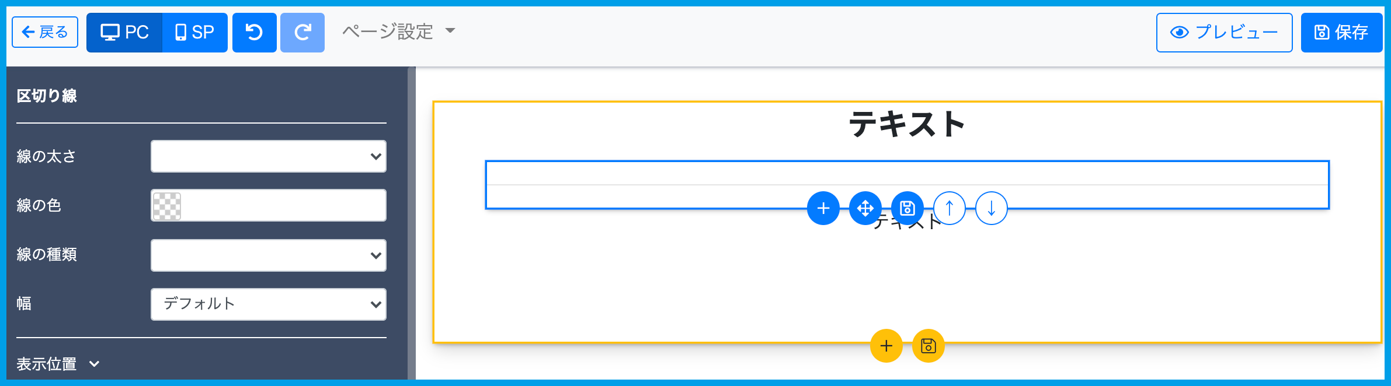Move divider down with arrow icon
Viewport: 1391px width, 386px height.
991,208
